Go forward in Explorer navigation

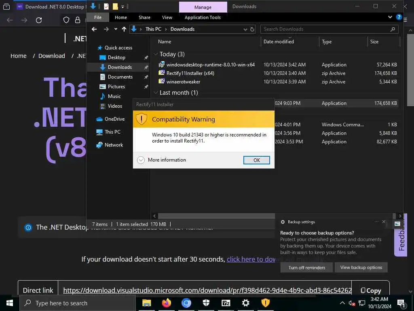tap(106, 29)
